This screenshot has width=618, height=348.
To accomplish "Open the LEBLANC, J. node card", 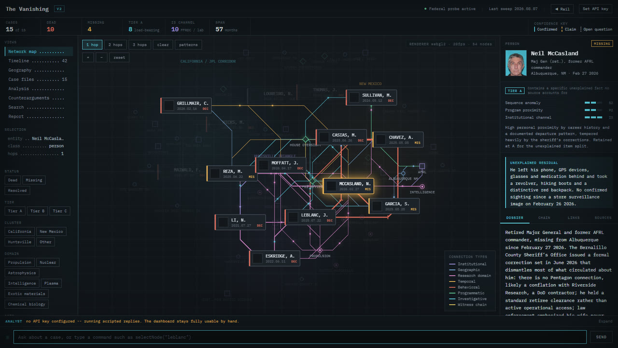I will [x=310, y=217].
